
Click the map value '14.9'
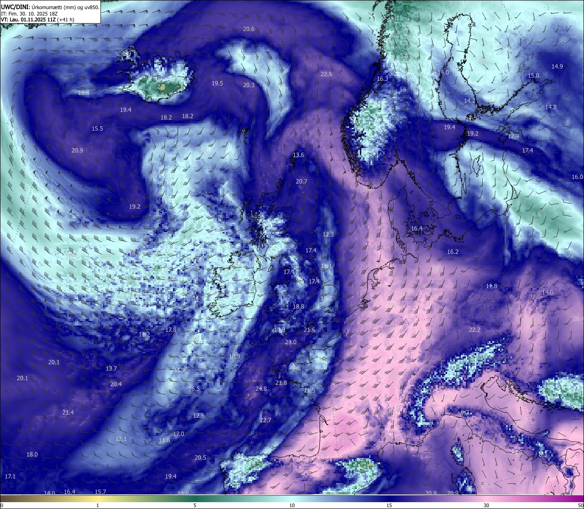tap(557, 66)
